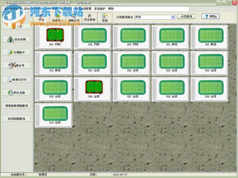
Task: Click the 分类查询 button
Action: pyautogui.click(x=186, y=17)
